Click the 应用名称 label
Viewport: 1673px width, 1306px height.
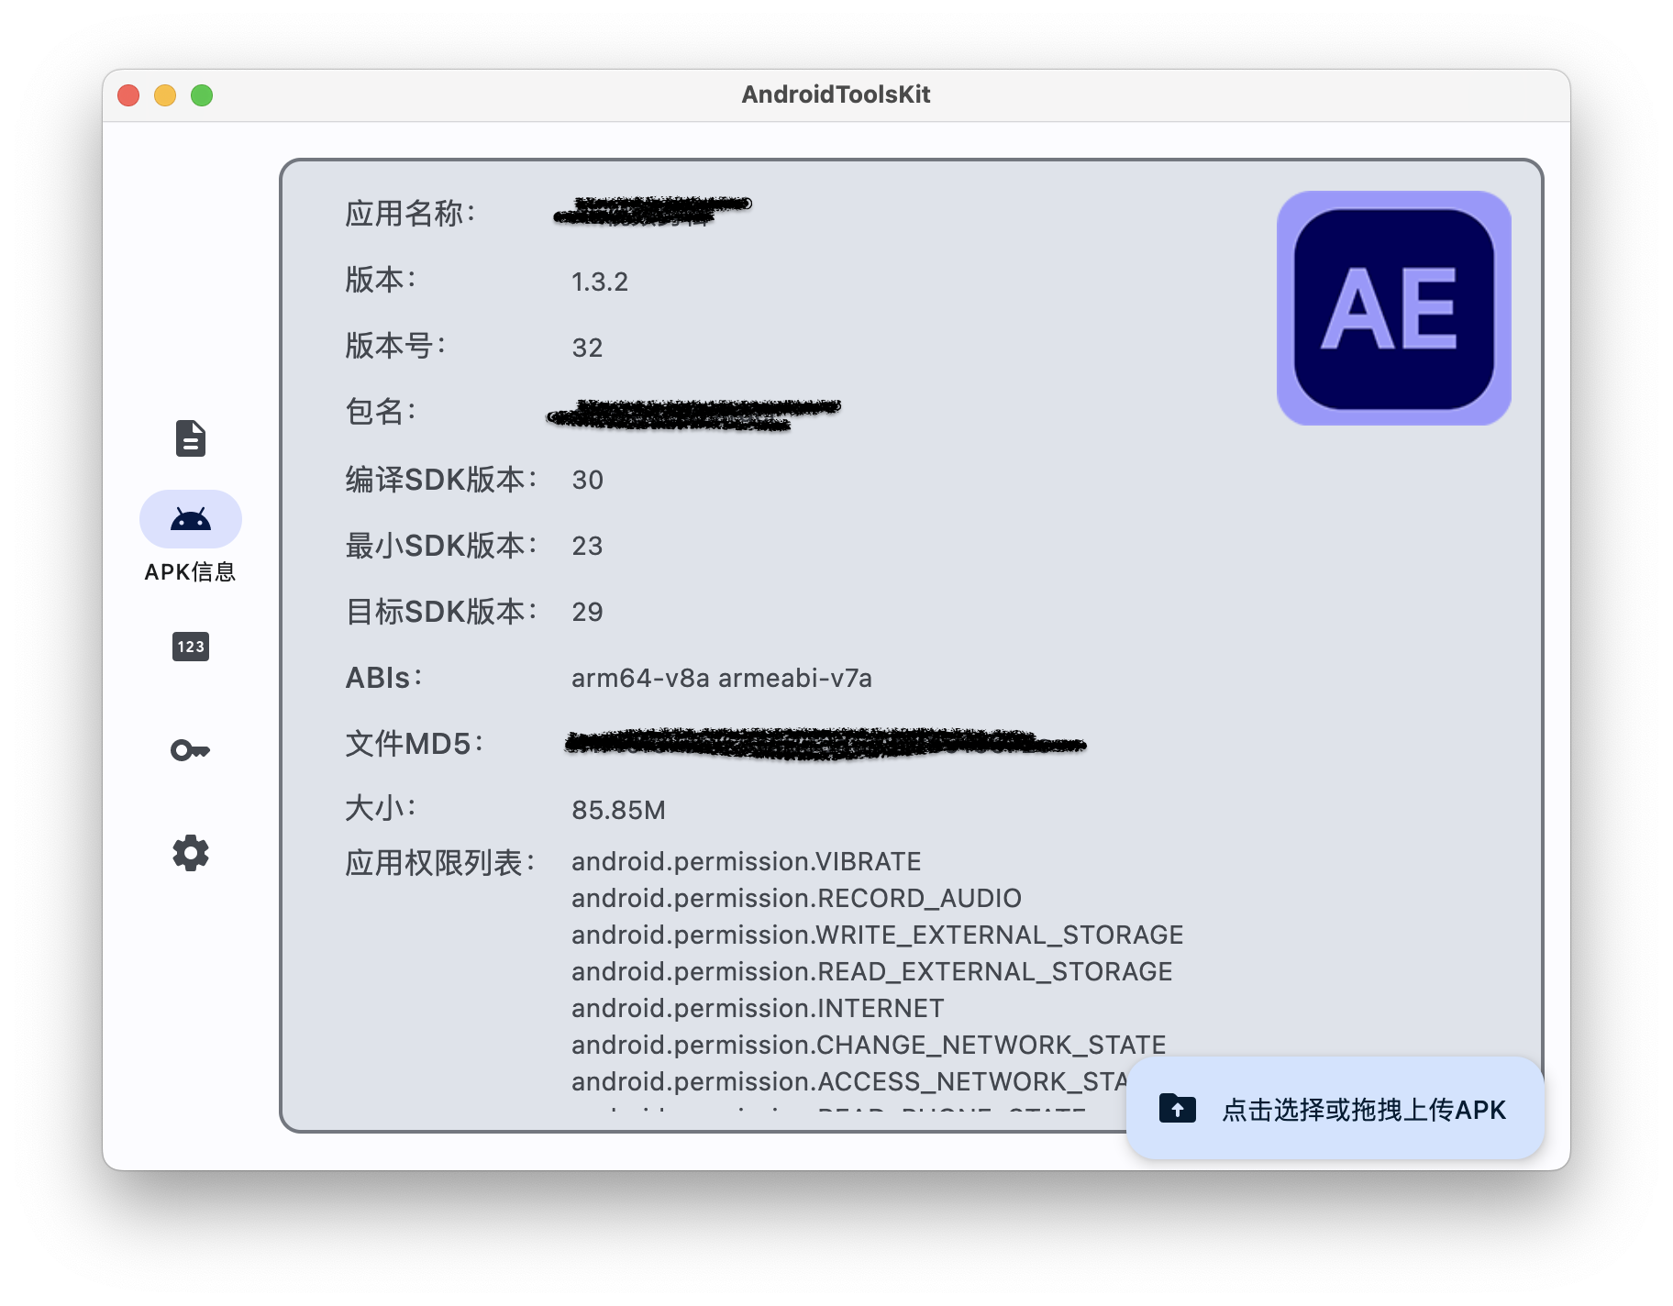coord(410,214)
